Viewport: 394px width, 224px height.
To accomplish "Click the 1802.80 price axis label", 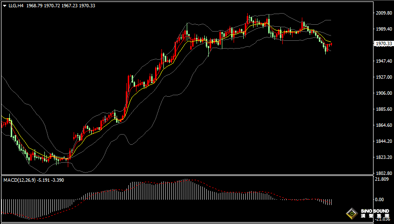I will tap(383, 173).
